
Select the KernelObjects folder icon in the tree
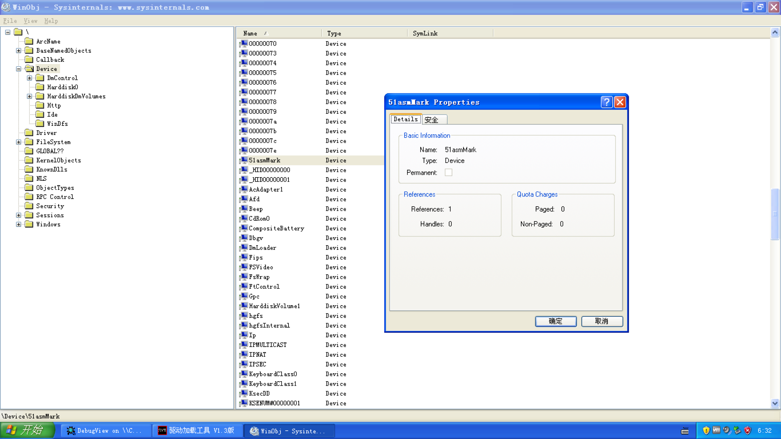coord(29,160)
